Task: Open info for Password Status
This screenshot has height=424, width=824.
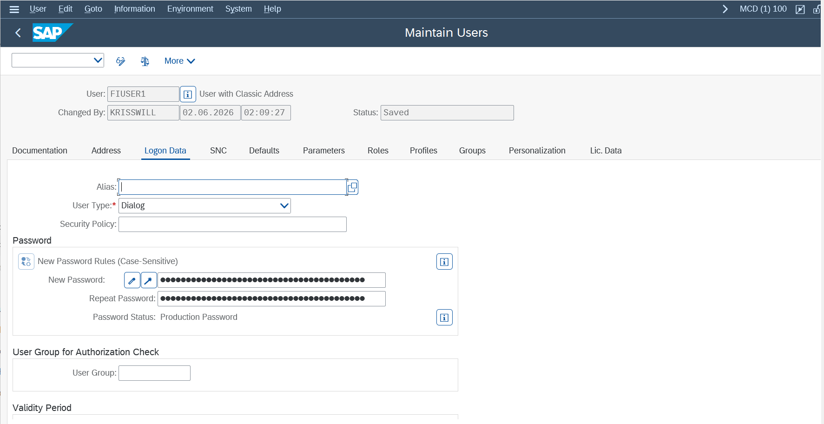Action: [x=444, y=318]
